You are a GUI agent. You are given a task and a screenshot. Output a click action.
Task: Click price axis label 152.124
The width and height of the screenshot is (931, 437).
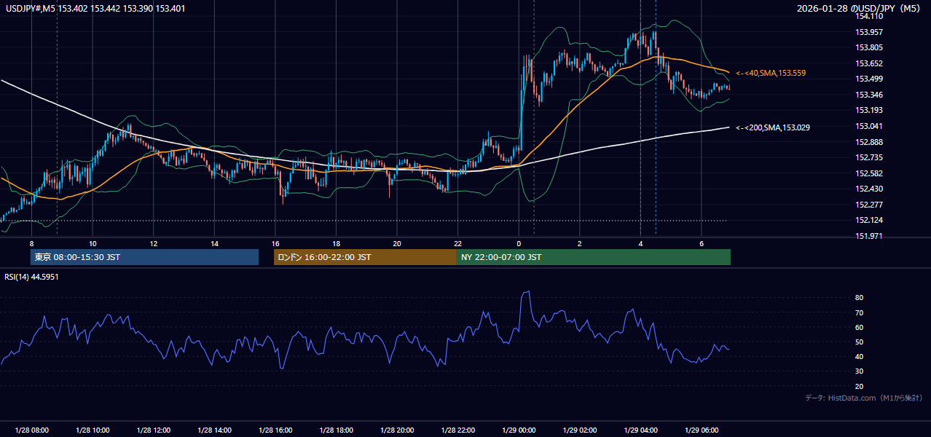pyautogui.click(x=870, y=221)
